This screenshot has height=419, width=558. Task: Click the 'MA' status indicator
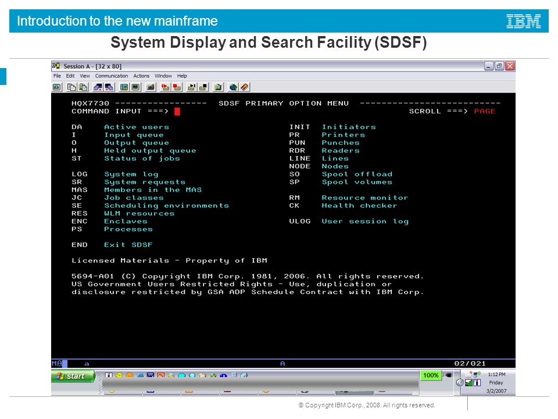[x=56, y=363]
